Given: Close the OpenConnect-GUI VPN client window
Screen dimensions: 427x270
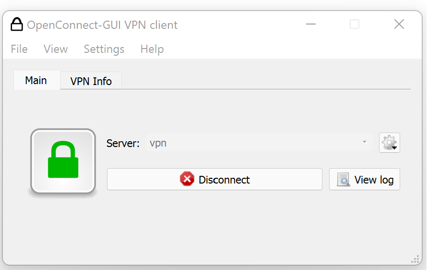Looking at the screenshot, I should (399, 25).
